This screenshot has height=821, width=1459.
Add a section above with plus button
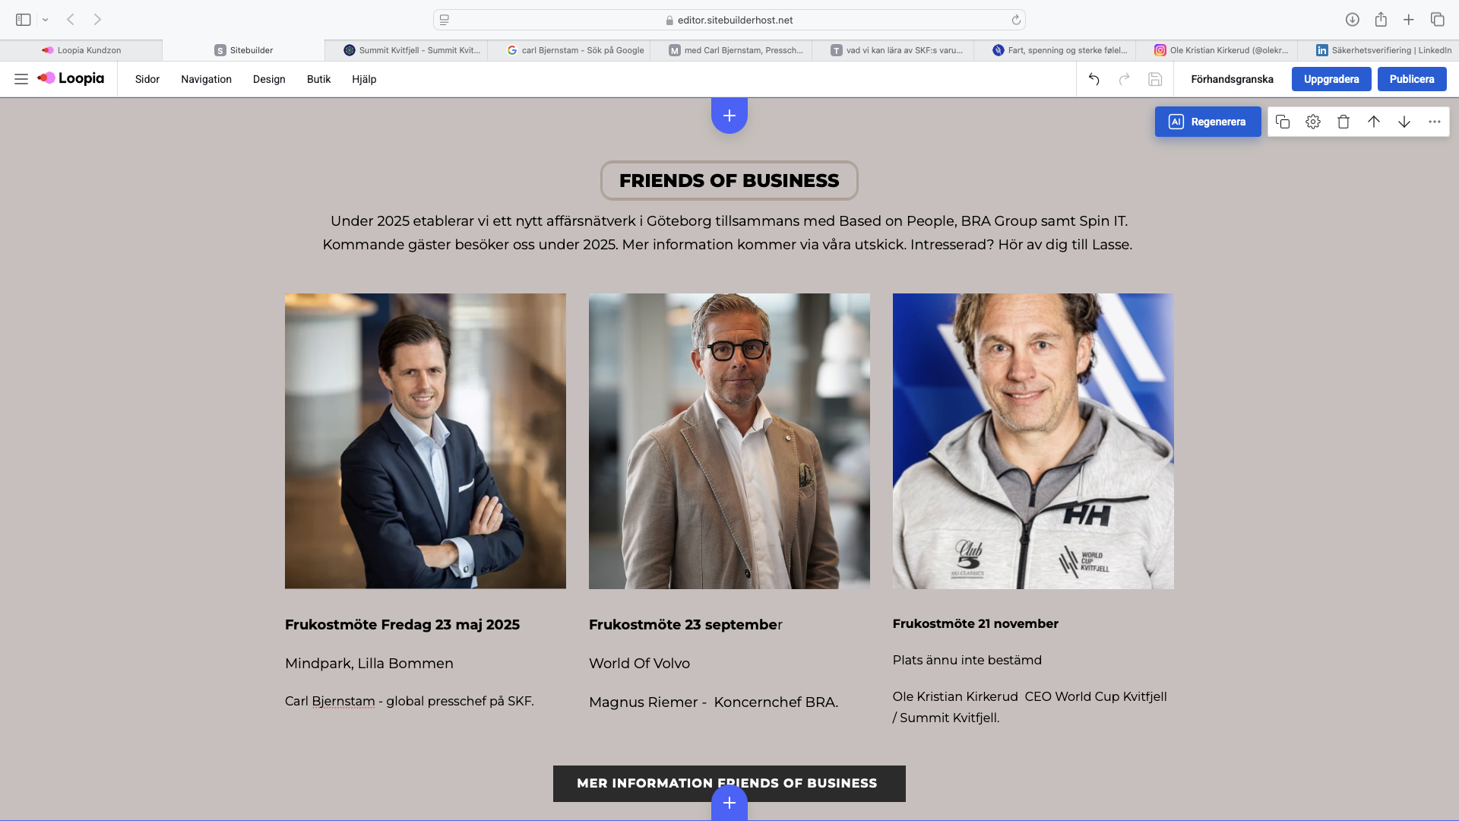click(x=729, y=116)
